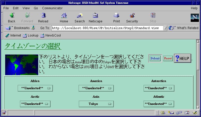Open the New&Cool toolbar folder
The width and height of the screenshot is (201, 117).
[51, 35]
